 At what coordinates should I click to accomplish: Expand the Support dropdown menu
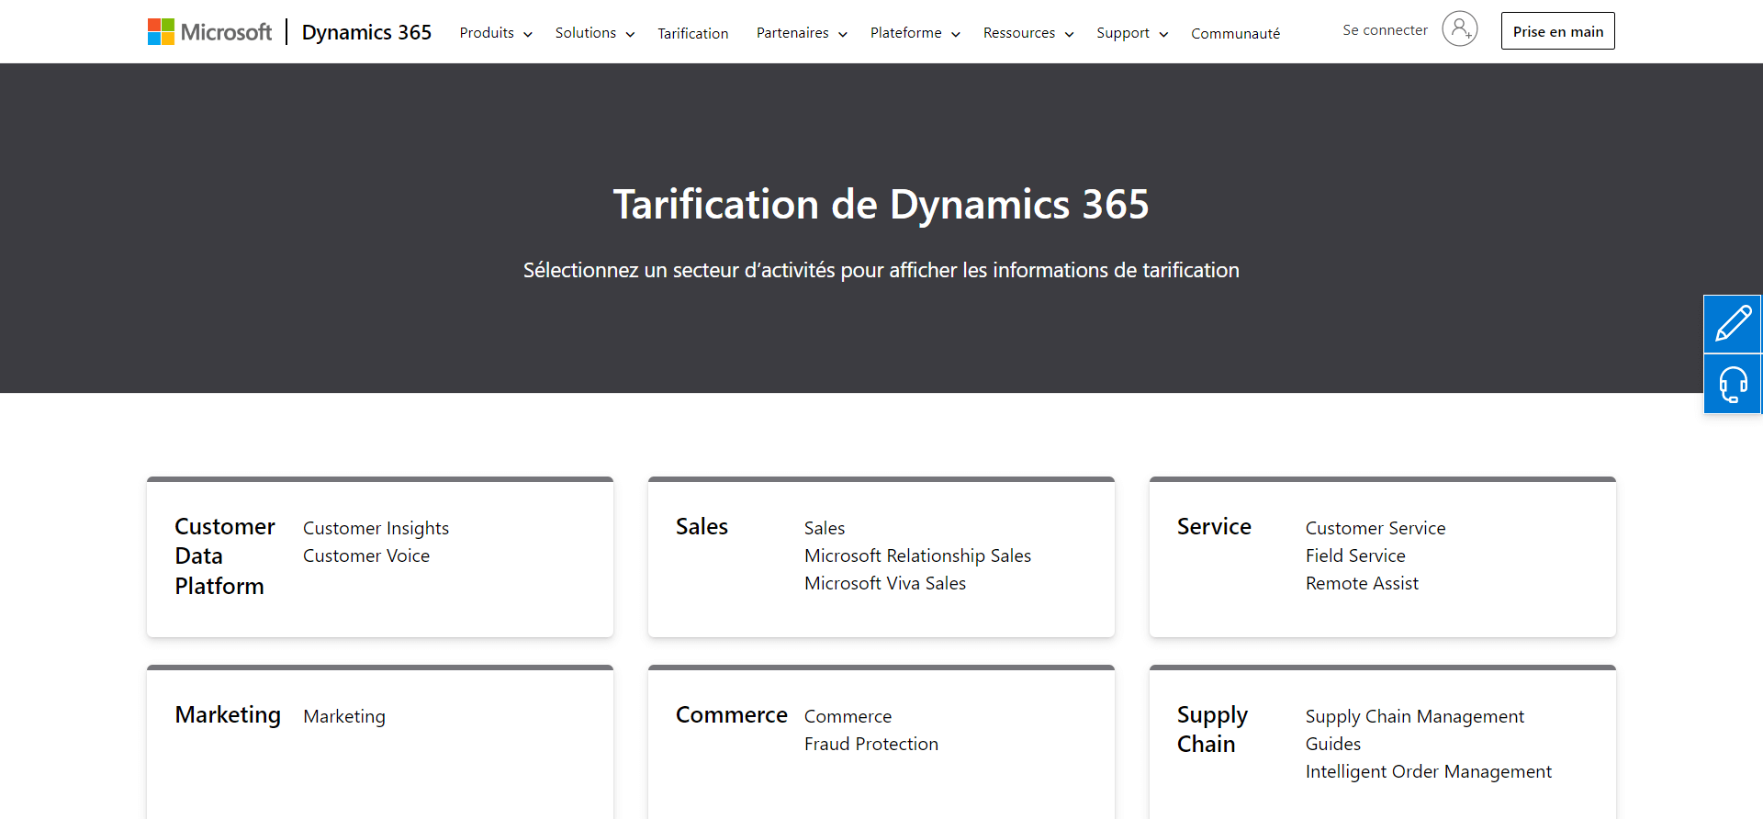(x=1132, y=33)
